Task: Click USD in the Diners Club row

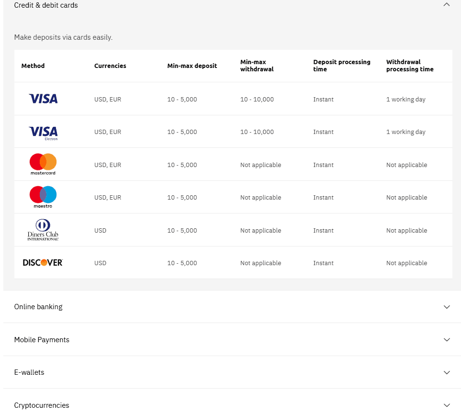Action: [100, 231]
